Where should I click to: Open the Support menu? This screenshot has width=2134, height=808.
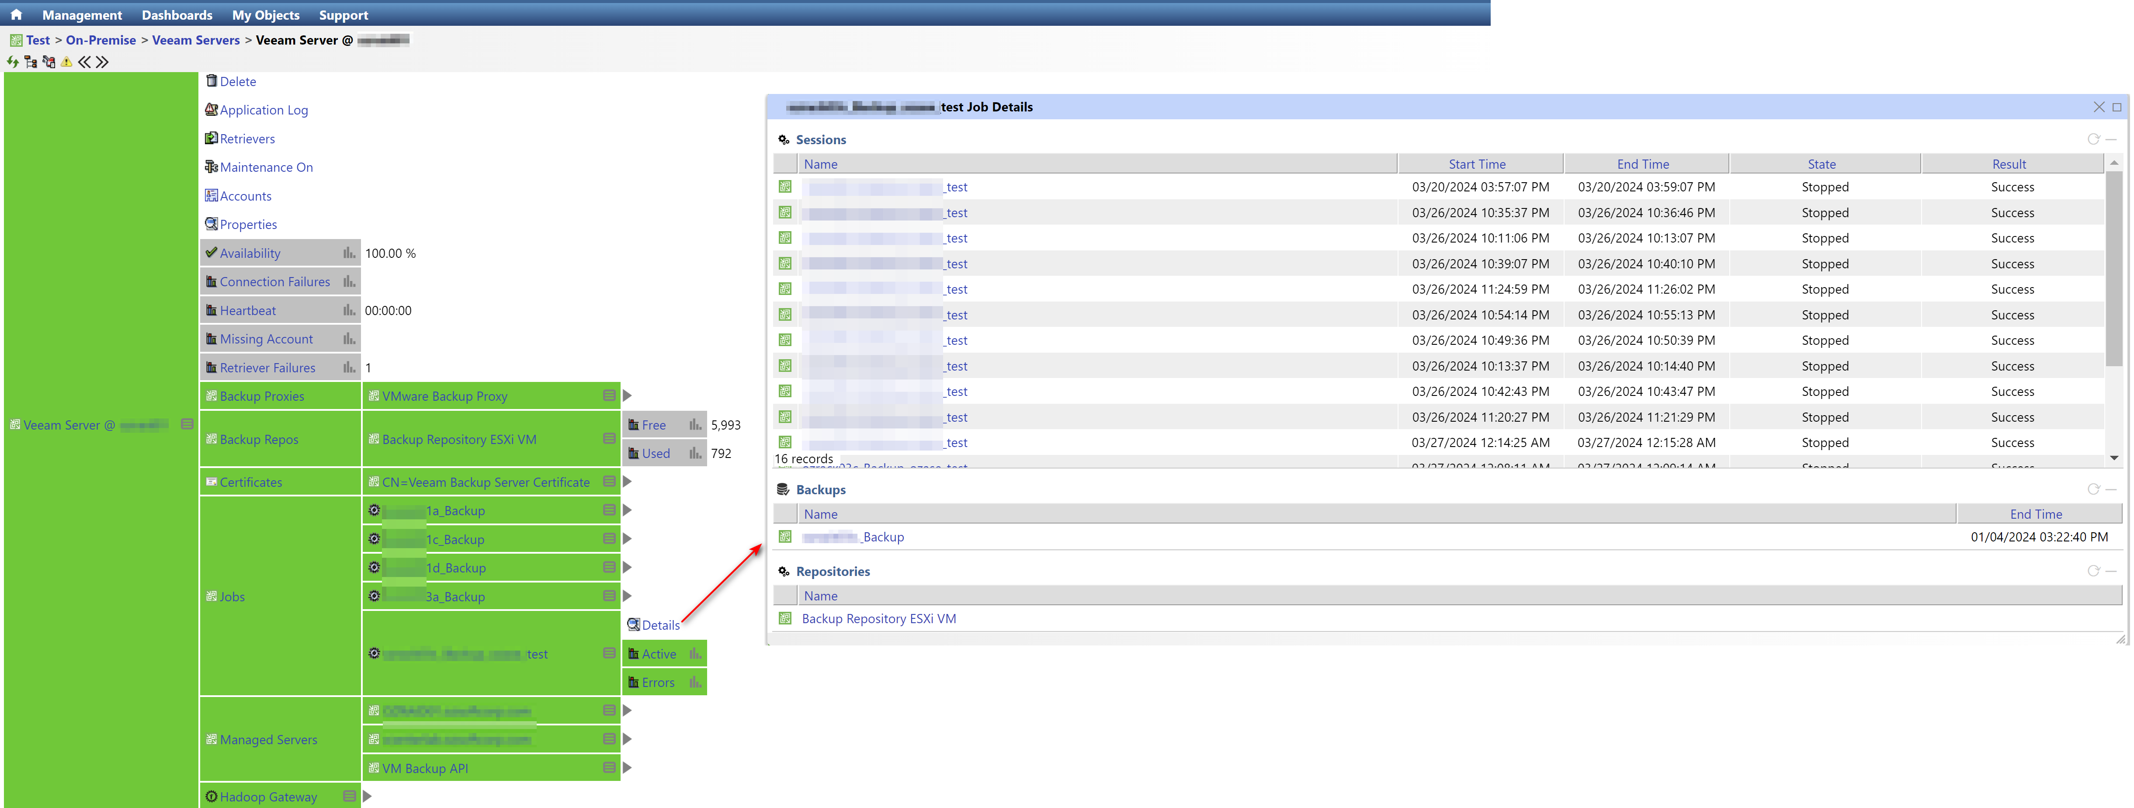point(343,15)
